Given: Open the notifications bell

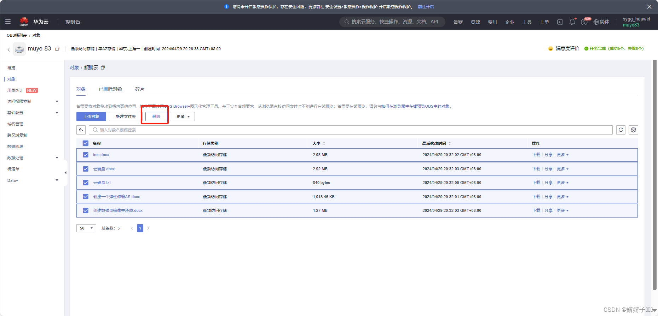Looking at the screenshot, I should point(572,22).
